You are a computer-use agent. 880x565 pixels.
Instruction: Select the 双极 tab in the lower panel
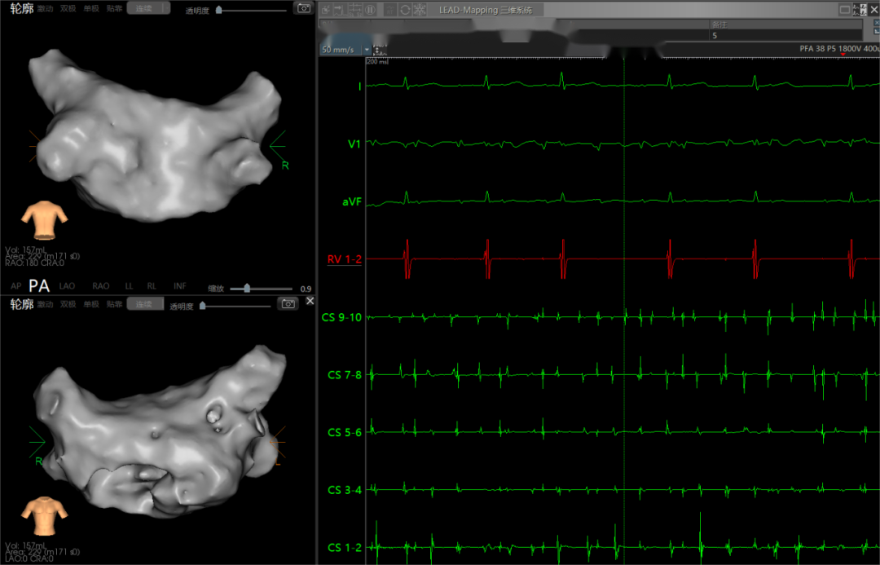pos(68,304)
